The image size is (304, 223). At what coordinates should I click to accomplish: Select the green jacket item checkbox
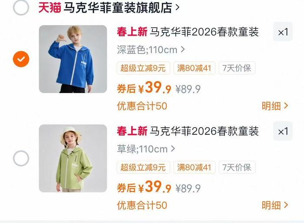(21, 158)
